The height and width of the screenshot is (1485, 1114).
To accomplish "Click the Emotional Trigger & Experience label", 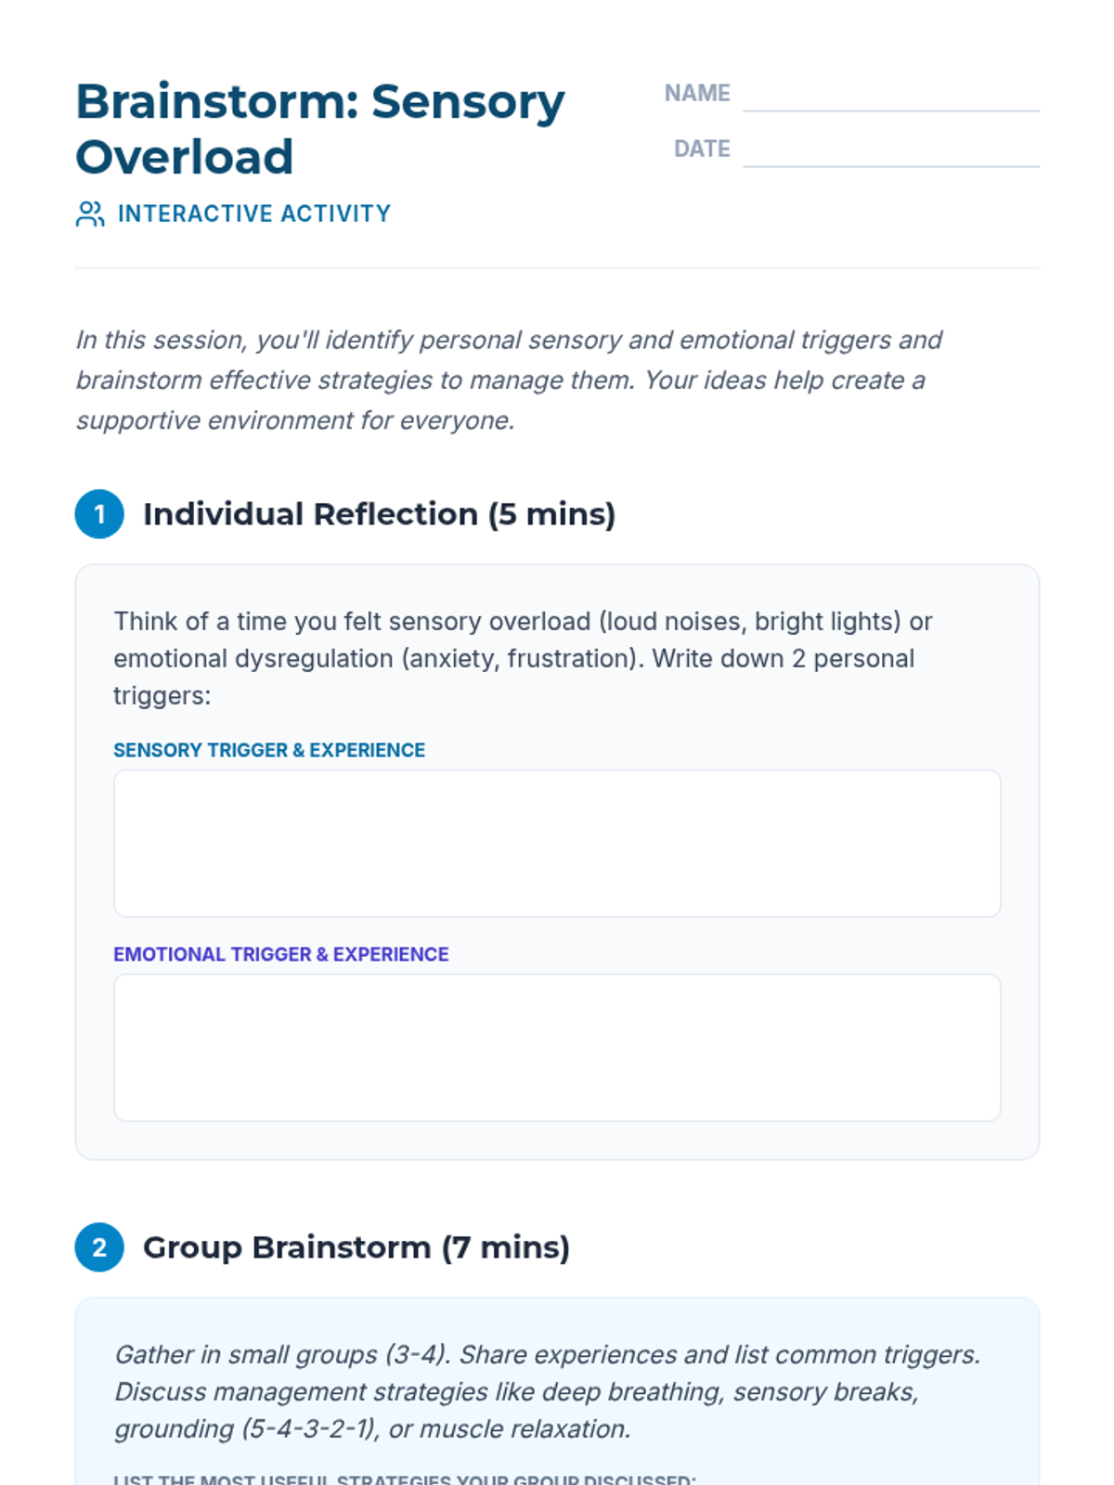I will (280, 954).
